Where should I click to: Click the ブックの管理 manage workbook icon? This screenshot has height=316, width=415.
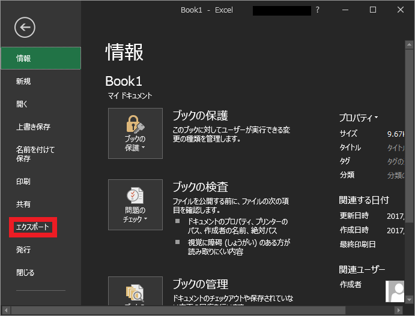coord(135,291)
